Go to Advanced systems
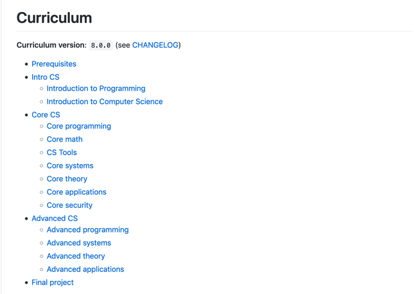The width and height of the screenshot is (414, 294). pyautogui.click(x=79, y=243)
